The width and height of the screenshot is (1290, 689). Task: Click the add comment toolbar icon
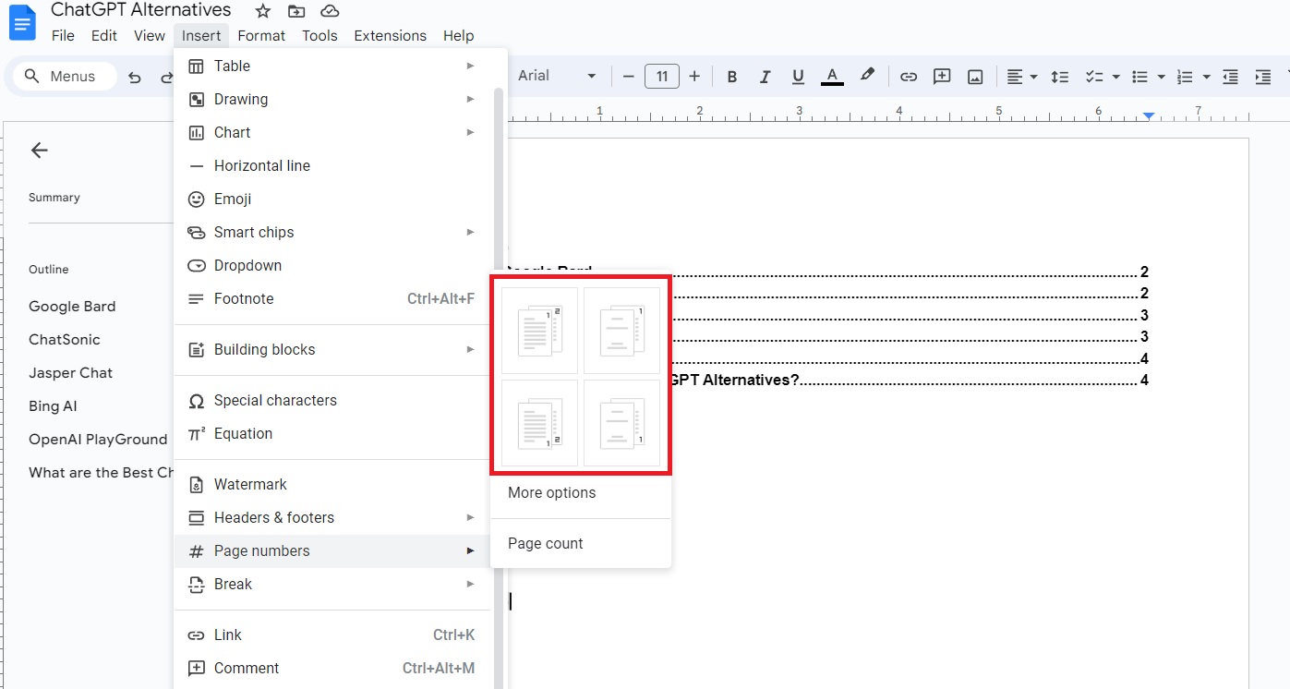tap(942, 77)
